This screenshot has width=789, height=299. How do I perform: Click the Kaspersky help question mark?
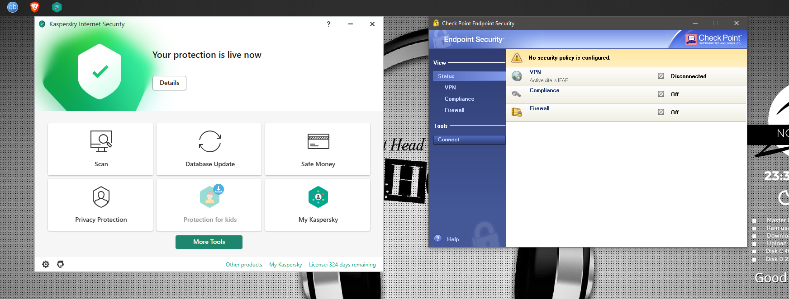click(328, 24)
